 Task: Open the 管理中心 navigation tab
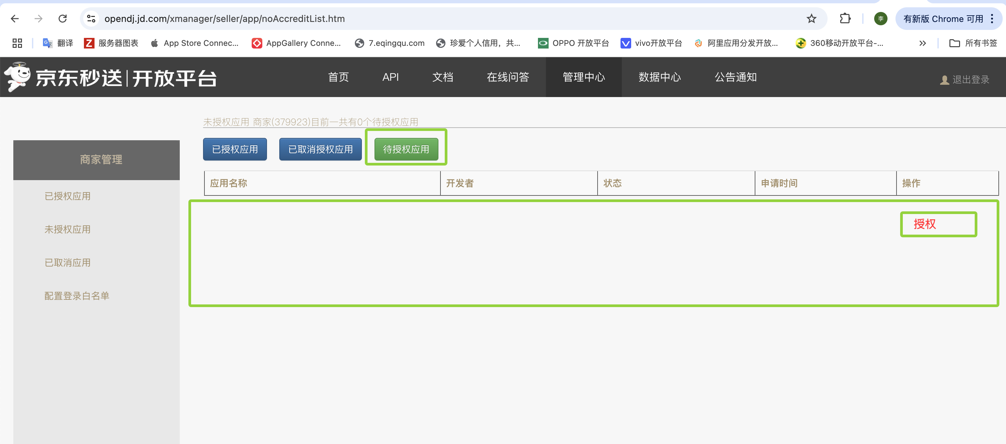point(584,77)
